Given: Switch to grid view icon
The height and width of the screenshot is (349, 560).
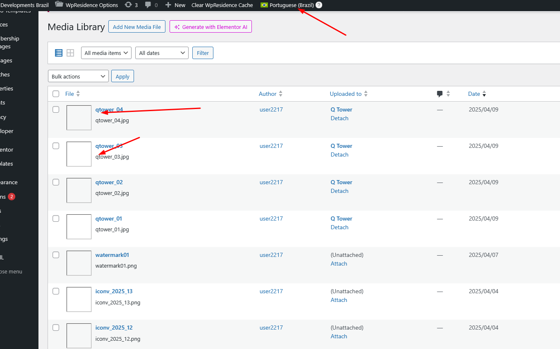Looking at the screenshot, I should pos(70,53).
